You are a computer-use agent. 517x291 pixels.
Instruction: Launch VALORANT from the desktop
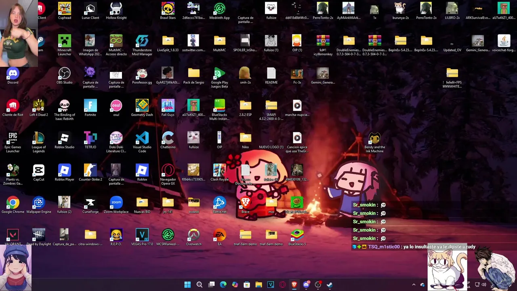click(x=13, y=237)
